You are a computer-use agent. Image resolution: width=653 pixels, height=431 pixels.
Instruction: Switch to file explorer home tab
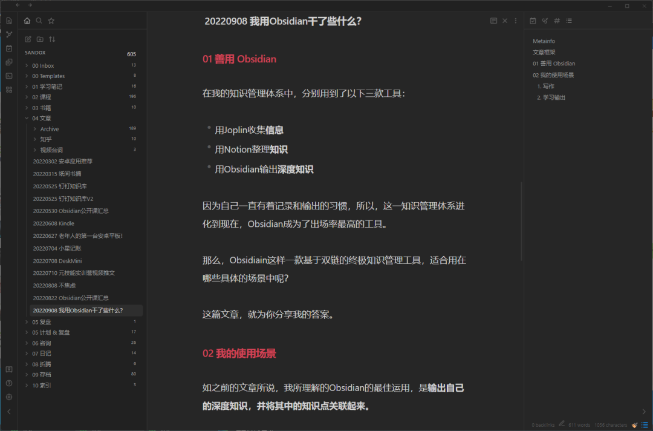27,21
